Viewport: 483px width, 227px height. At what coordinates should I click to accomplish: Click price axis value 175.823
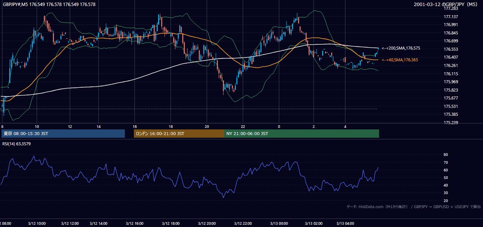[x=451, y=90]
